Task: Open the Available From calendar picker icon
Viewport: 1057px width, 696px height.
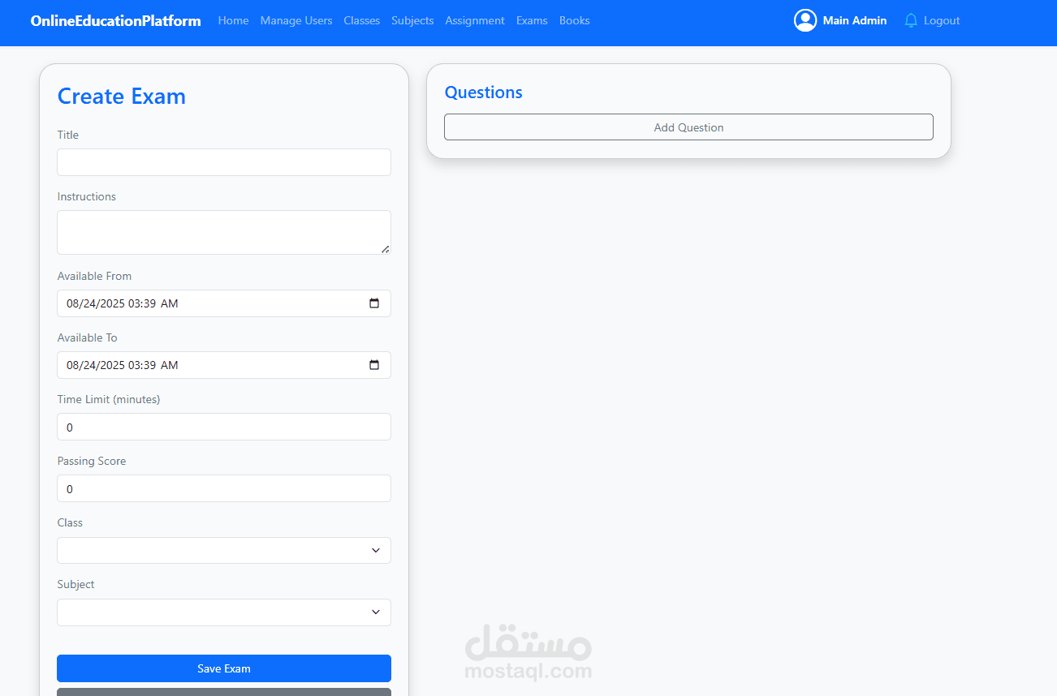Action: tap(374, 303)
